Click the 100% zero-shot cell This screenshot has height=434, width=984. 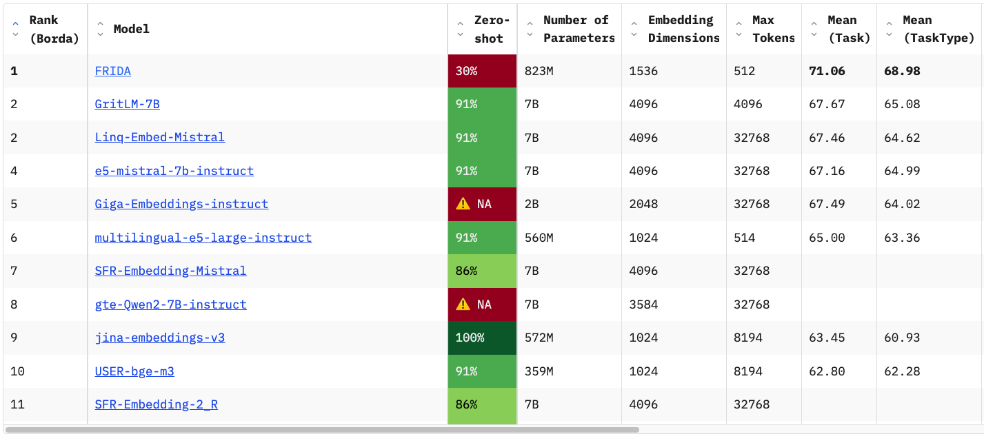click(482, 338)
